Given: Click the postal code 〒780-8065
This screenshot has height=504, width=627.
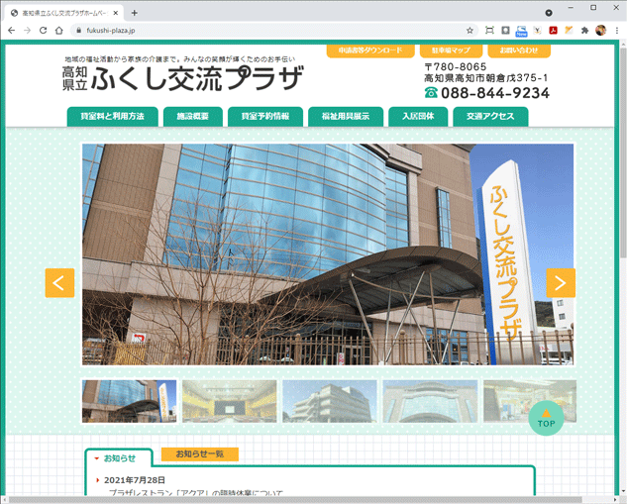Looking at the screenshot, I should click(456, 66).
